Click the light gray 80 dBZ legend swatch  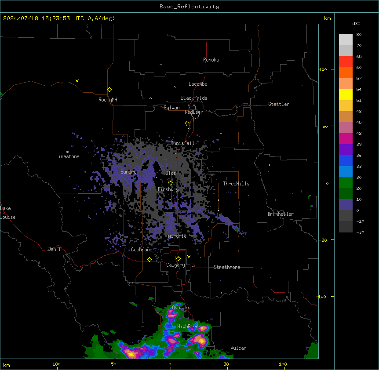pyautogui.click(x=346, y=40)
